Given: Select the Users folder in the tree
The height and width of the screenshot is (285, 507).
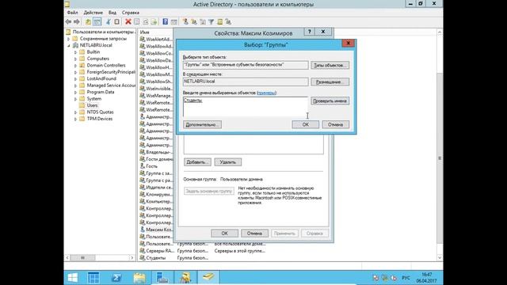Looking at the screenshot, I should coord(92,105).
